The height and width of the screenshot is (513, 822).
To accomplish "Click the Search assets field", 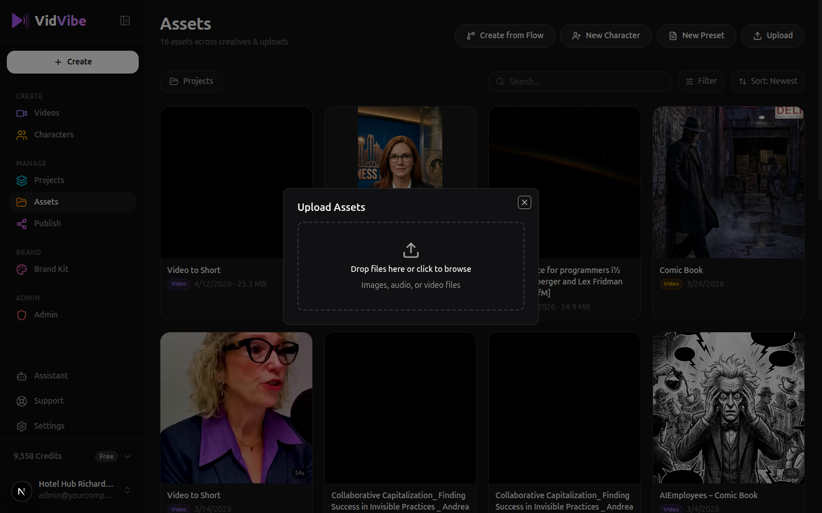I will [580, 82].
